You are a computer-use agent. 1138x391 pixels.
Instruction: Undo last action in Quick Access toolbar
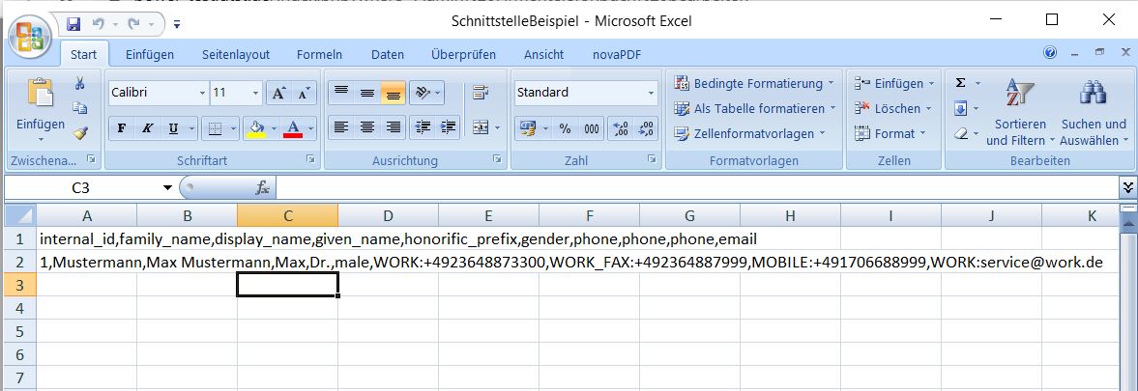pos(99,25)
